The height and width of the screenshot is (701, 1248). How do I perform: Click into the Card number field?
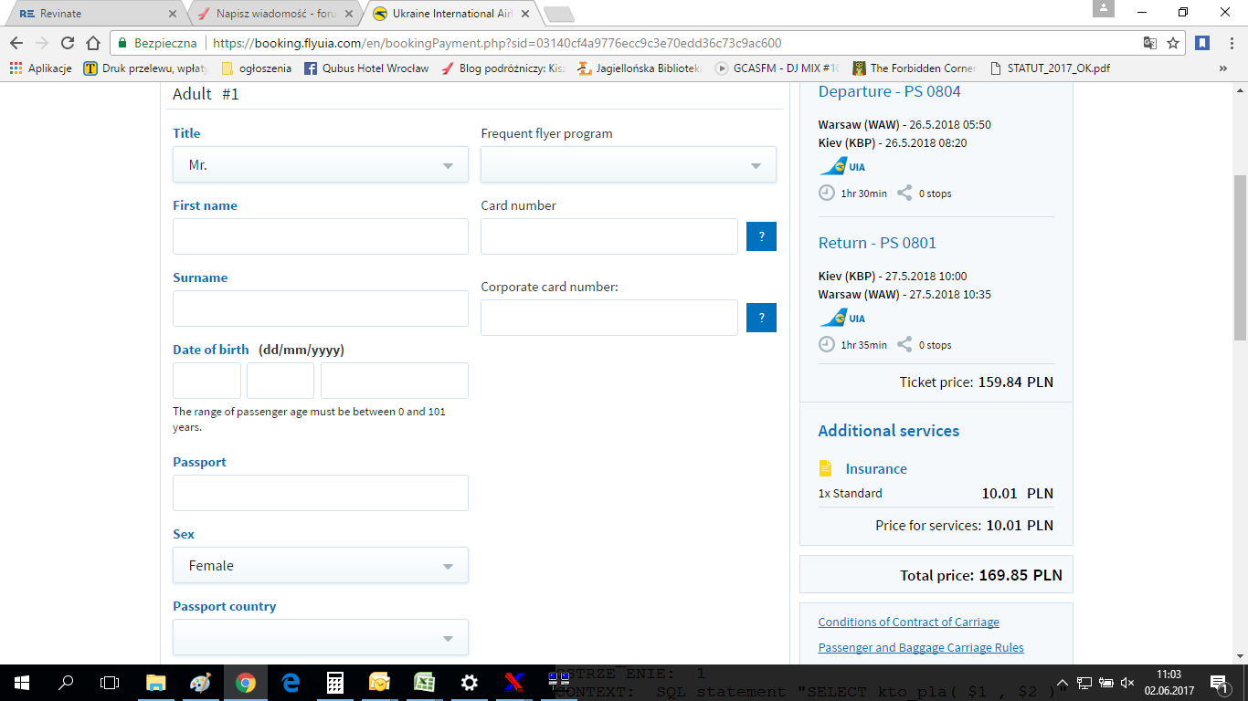click(609, 236)
